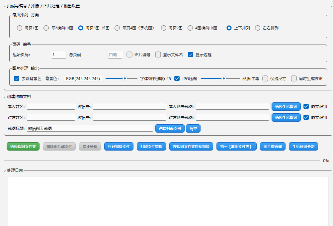Open the 图片查看器
333x226 pixels.
[273, 147]
